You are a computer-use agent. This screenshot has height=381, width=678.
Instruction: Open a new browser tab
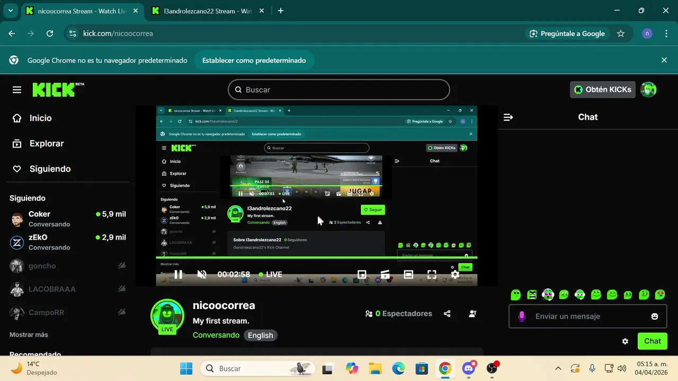click(x=281, y=11)
